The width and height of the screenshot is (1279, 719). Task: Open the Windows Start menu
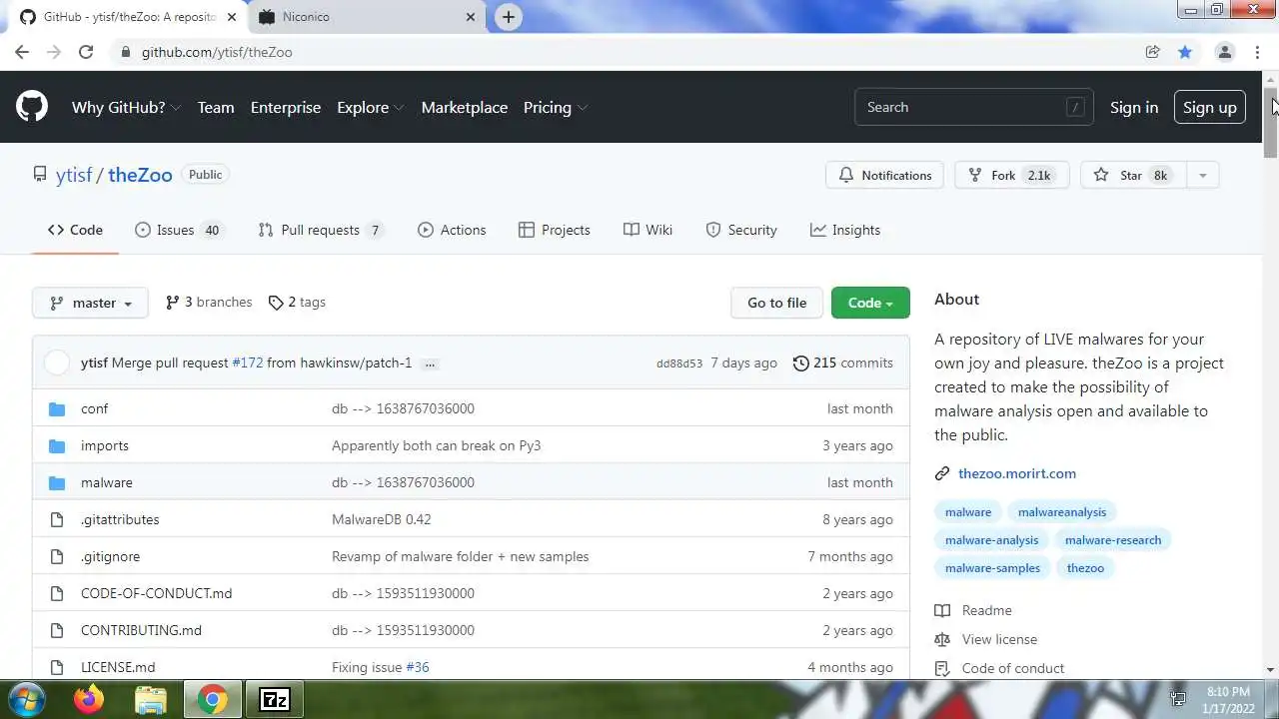tap(25, 699)
